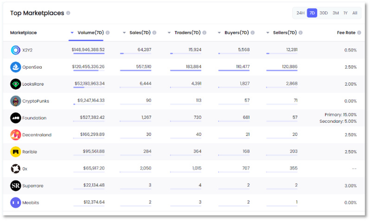Click Rarible volume $95,561.88
371x221 pixels.
[94, 152]
